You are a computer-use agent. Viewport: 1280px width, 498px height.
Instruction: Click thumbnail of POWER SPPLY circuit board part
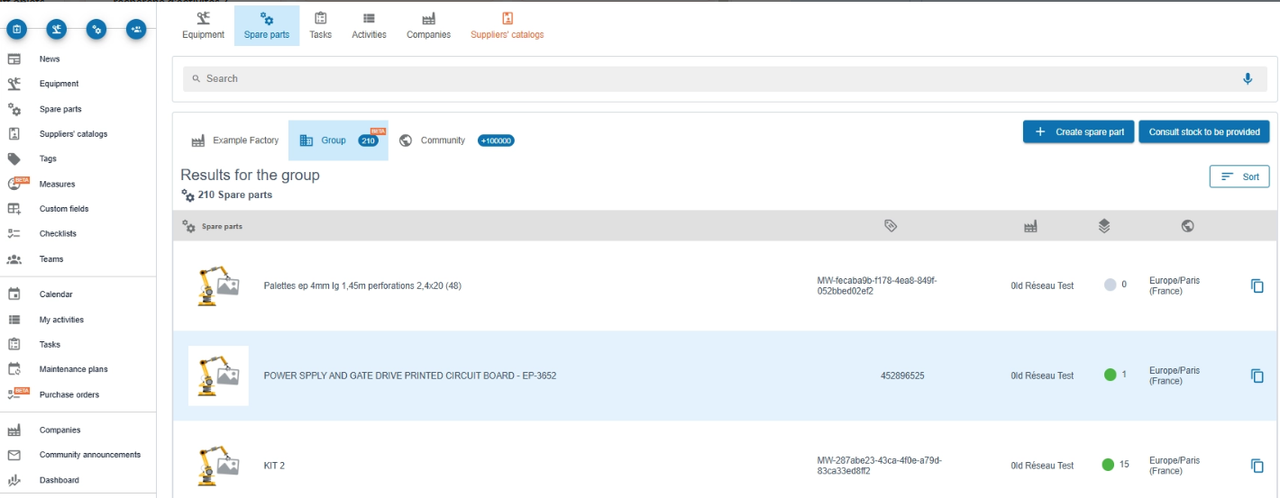[218, 376]
